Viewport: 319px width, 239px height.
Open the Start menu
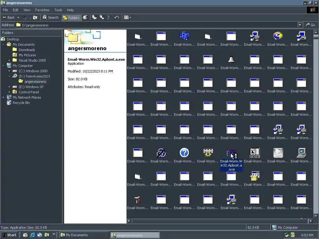coord(9,235)
